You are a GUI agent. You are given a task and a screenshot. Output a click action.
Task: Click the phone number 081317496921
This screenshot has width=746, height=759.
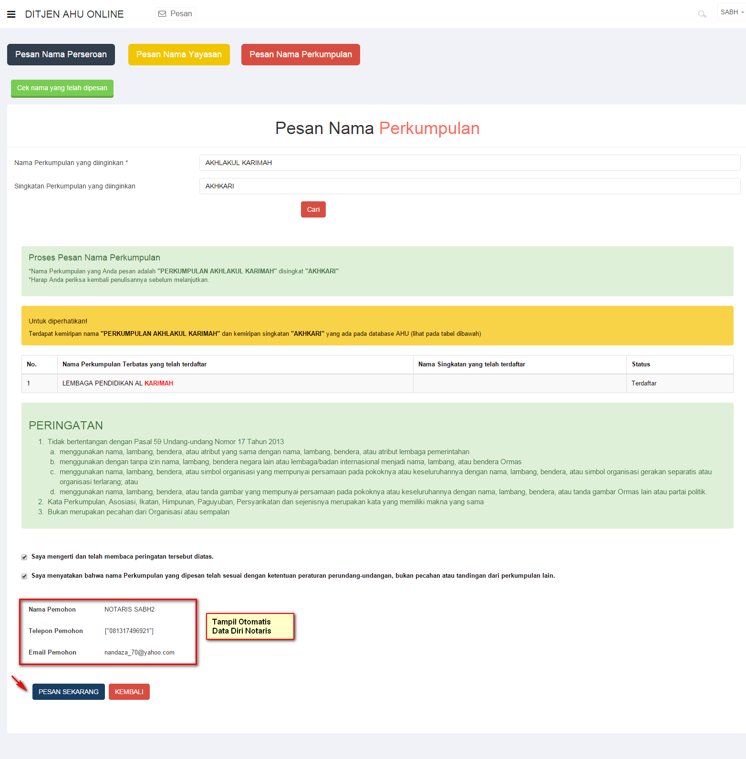pyautogui.click(x=129, y=631)
